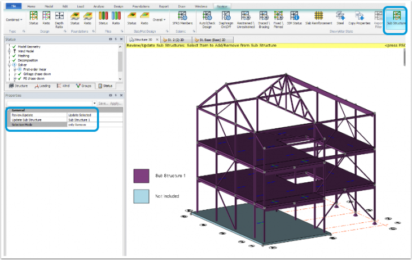Click the purple Sub Structure 1 legend swatch
Viewport: 412px width, 260px height.
tap(141, 176)
